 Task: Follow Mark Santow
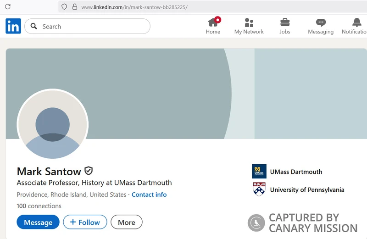click(x=85, y=222)
